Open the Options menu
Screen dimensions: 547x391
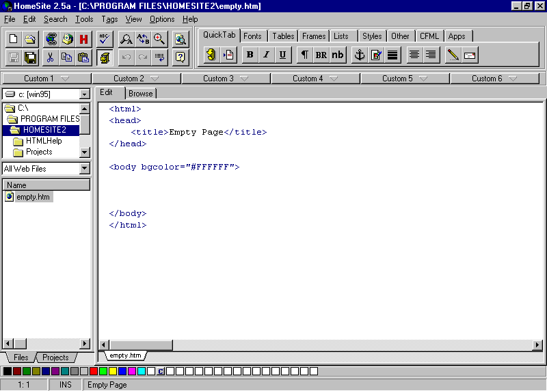[x=162, y=19]
